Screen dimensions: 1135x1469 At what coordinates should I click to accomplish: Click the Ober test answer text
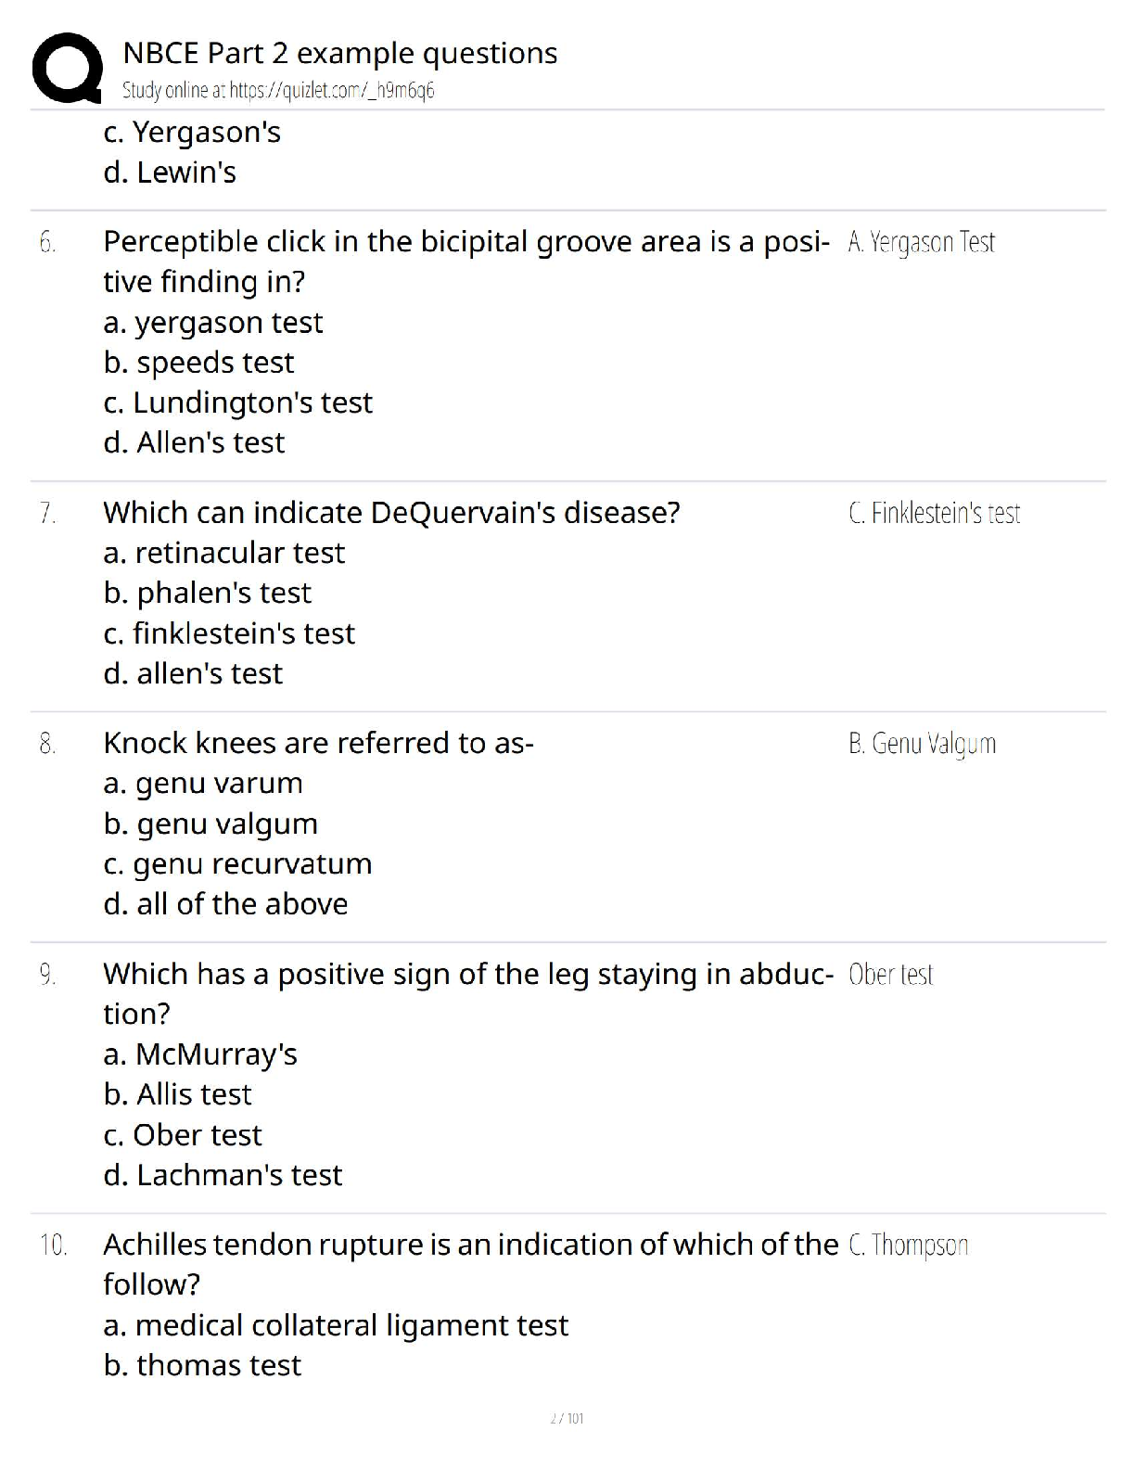tap(890, 975)
